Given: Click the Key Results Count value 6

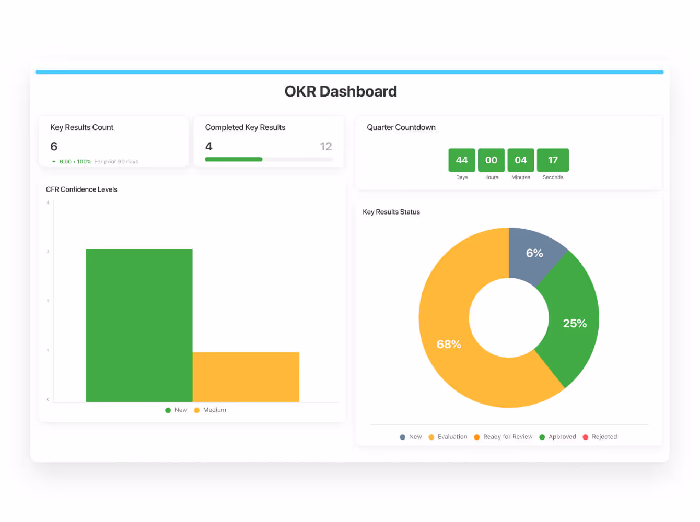Looking at the screenshot, I should click(54, 147).
